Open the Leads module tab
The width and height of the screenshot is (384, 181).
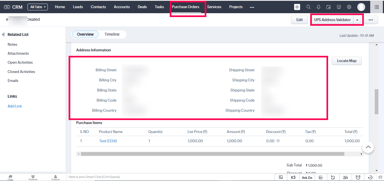pos(78,7)
